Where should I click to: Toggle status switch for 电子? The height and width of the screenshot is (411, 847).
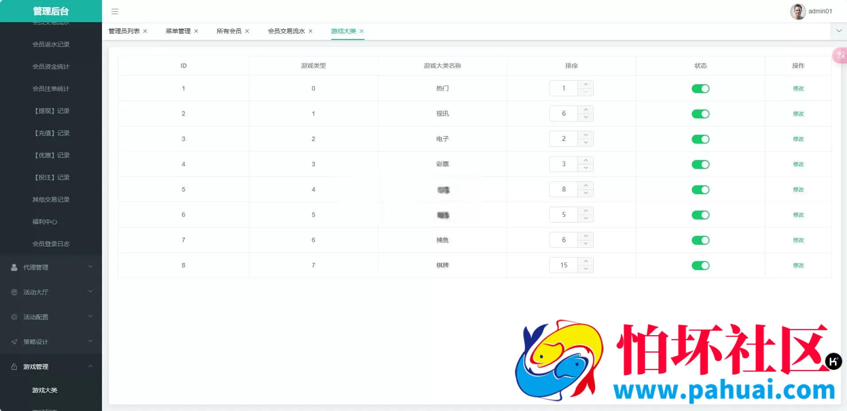click(x=701, y=139)
